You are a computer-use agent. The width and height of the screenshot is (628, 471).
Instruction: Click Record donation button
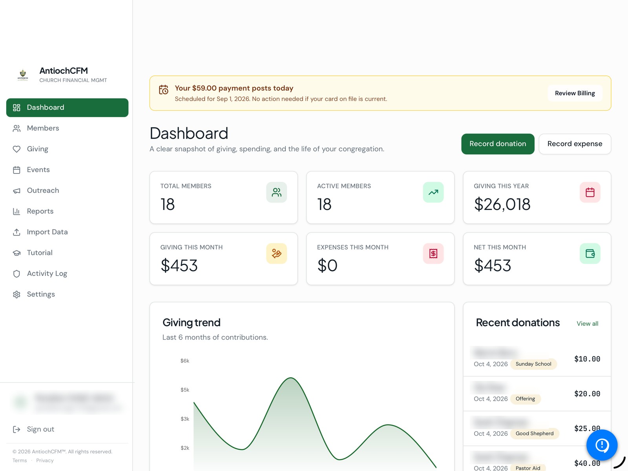[x=498, y=144]
